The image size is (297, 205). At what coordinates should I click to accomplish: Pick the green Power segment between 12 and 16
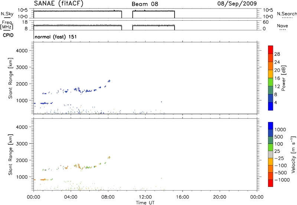[x=271, y=82]
